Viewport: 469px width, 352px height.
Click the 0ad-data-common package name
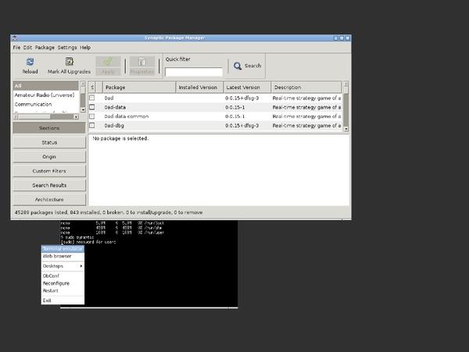click(x=127, y=117)
